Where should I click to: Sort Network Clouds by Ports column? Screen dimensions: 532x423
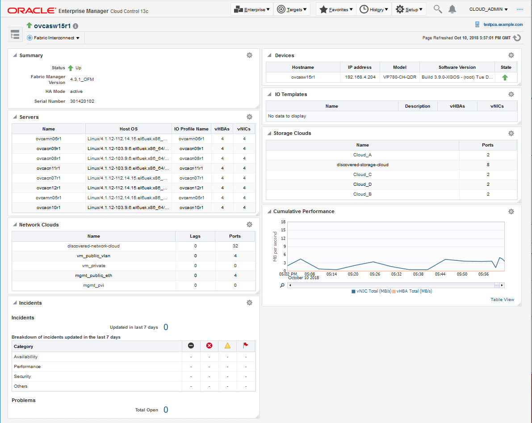click(235, 236)
